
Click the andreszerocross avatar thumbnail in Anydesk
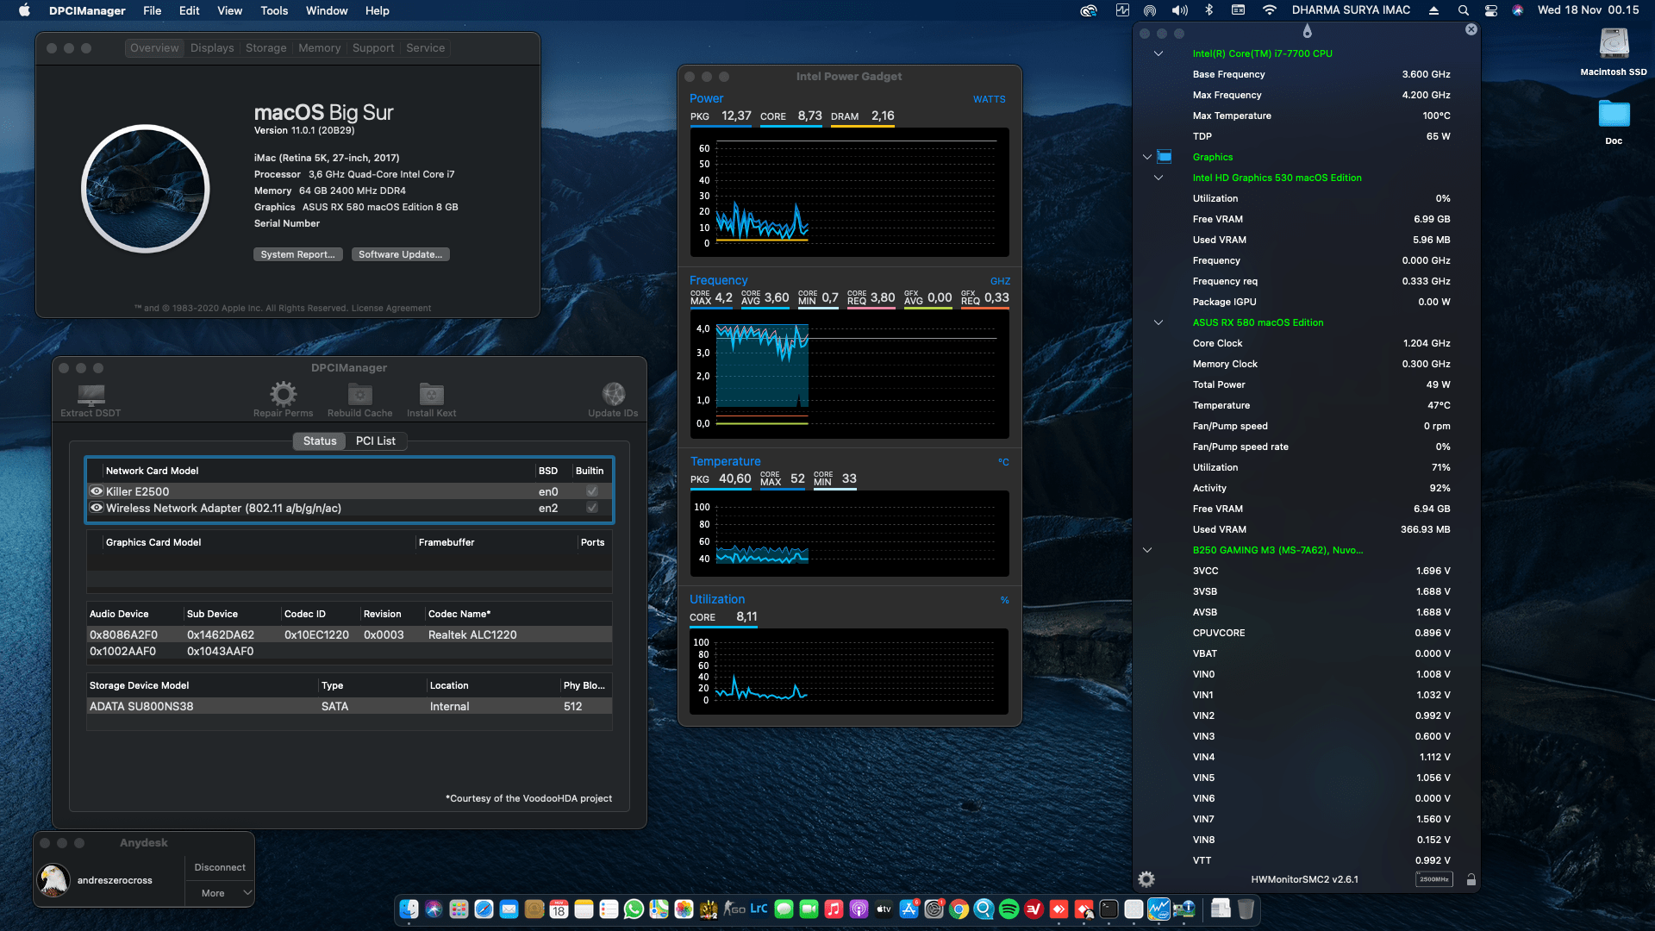click(x=53, y=879)
